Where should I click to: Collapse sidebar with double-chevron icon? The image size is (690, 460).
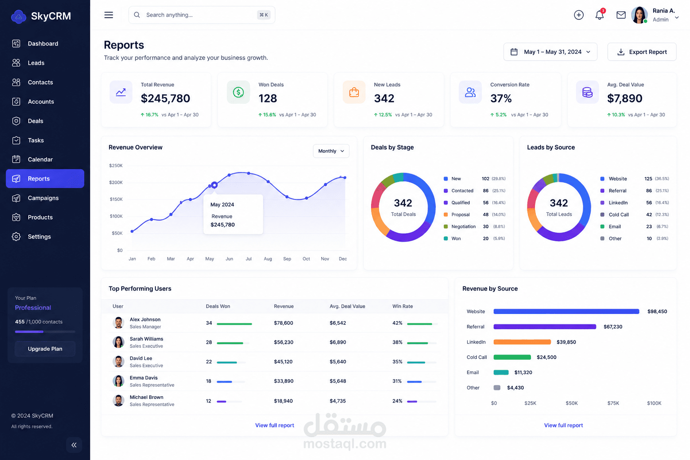coord(74,445)
